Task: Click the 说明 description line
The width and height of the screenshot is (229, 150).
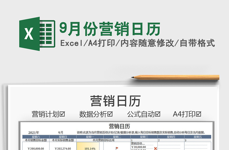Action: (x=141, y=133)
